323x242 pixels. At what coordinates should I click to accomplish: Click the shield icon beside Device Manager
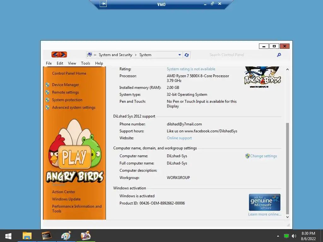tap(47, 85)
